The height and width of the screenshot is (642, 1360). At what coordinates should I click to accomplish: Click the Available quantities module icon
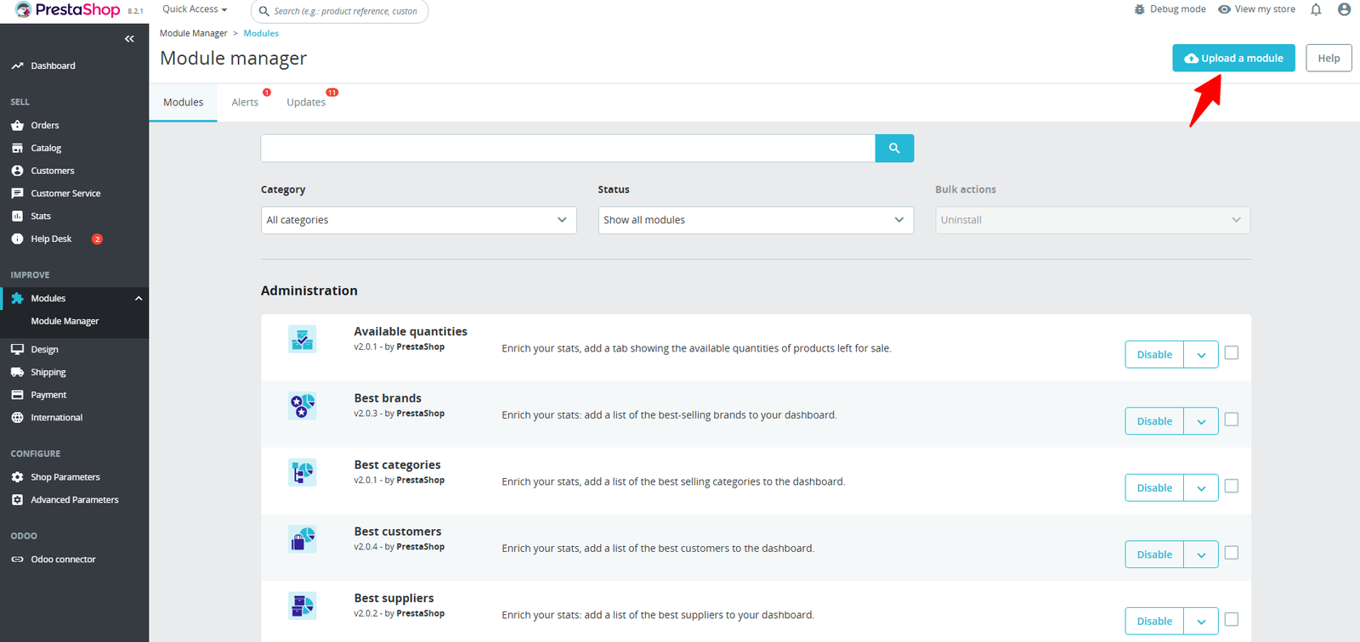coord(302,340)
